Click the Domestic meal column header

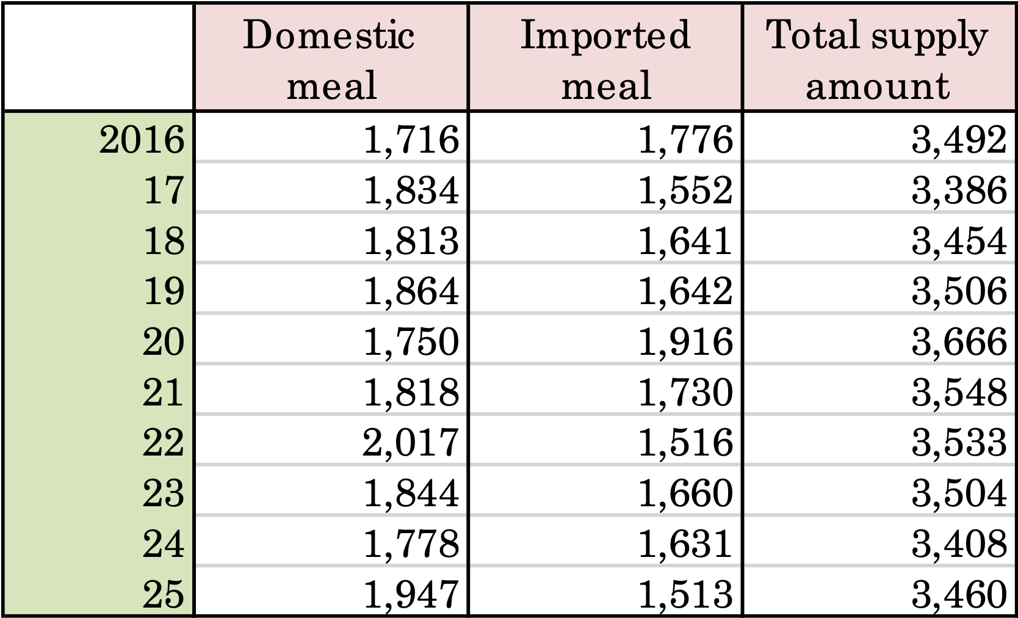[x=331, y=59]
